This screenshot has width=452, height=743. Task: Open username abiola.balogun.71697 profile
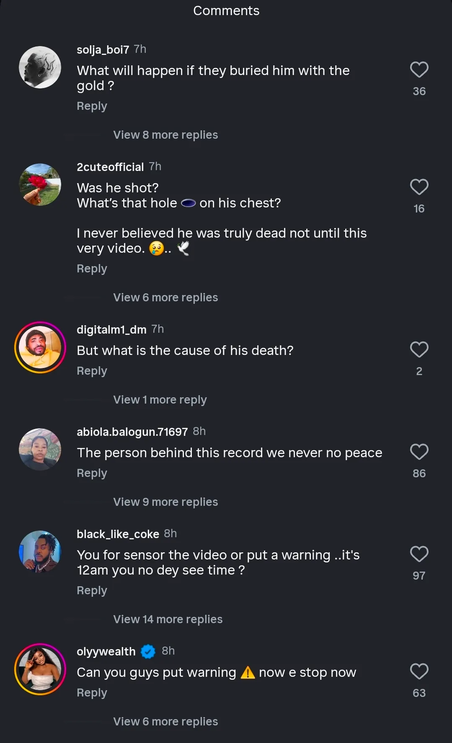132,432
